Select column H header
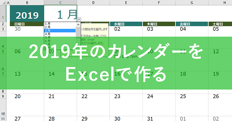 [x=220, y=2]
